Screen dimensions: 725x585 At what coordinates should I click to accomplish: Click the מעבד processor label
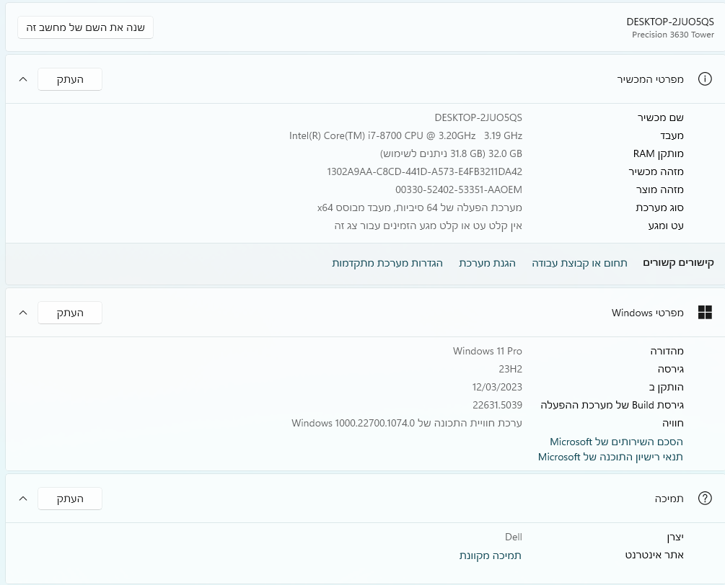click(x=672, y=135)
